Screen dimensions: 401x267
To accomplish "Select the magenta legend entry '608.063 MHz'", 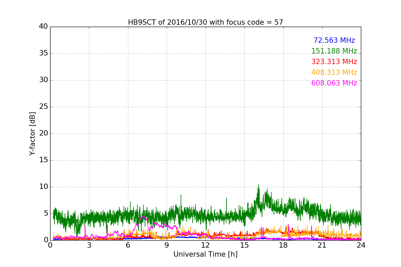I will 334,83.
